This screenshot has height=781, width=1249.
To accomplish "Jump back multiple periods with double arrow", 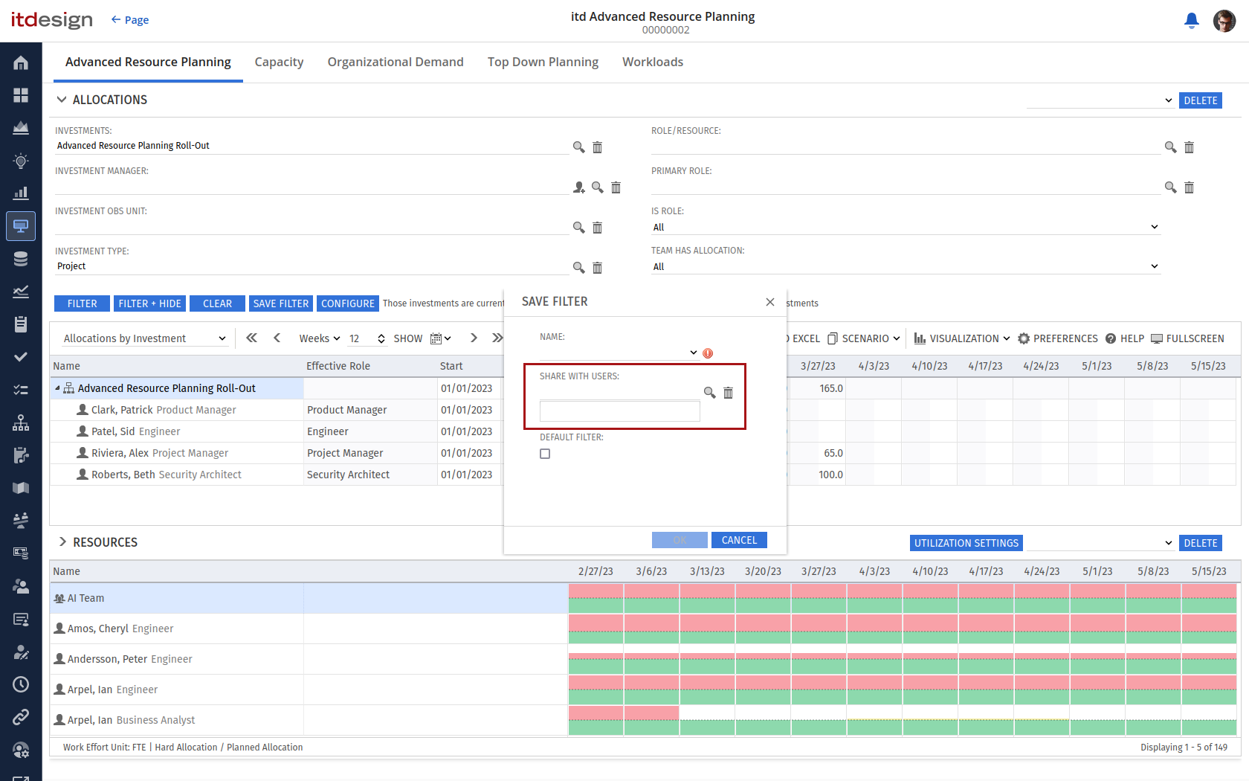I will point(251,338).
